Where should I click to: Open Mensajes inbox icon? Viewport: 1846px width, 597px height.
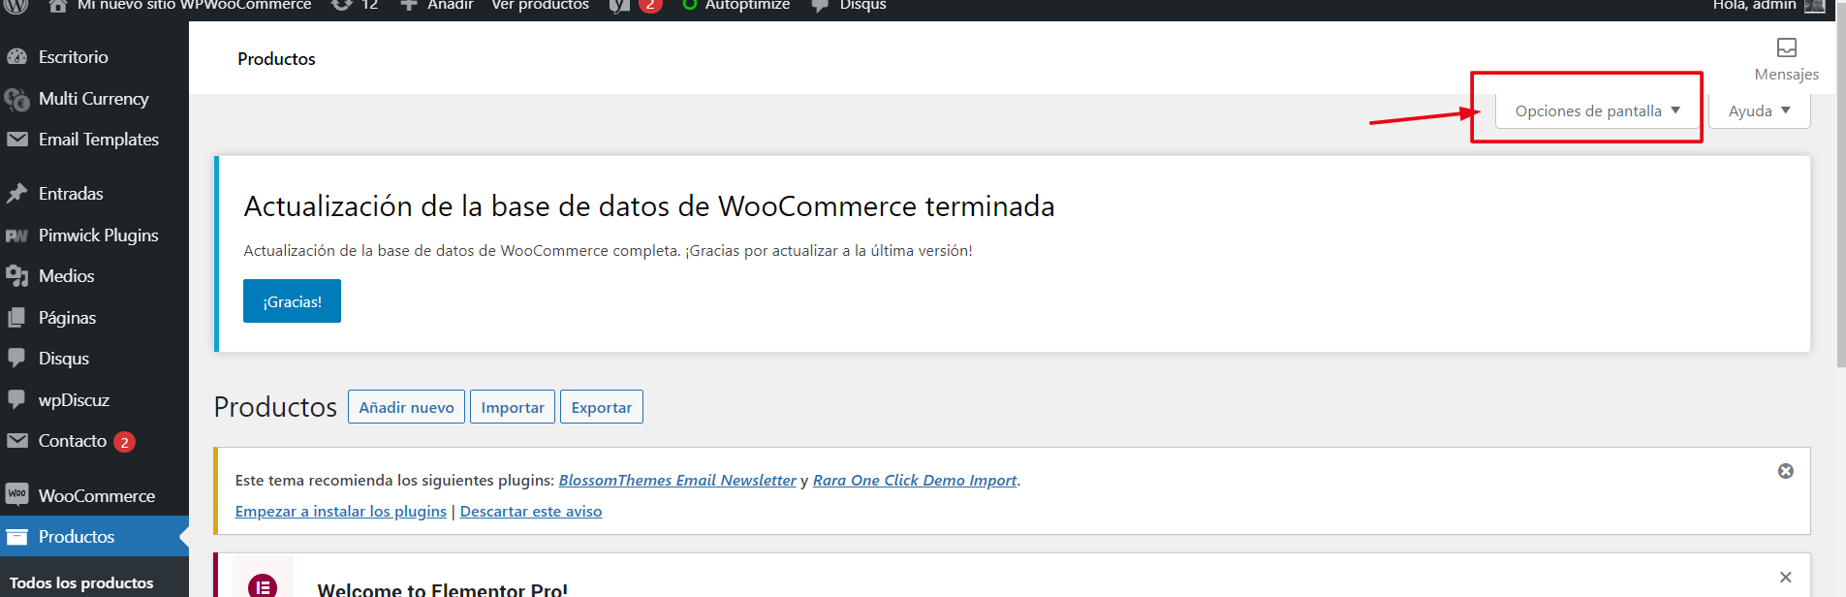[1787, 47]
